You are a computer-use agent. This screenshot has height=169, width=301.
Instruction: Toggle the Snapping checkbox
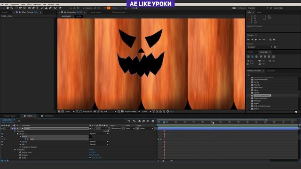pyautogui.click(x=84, y=8)
